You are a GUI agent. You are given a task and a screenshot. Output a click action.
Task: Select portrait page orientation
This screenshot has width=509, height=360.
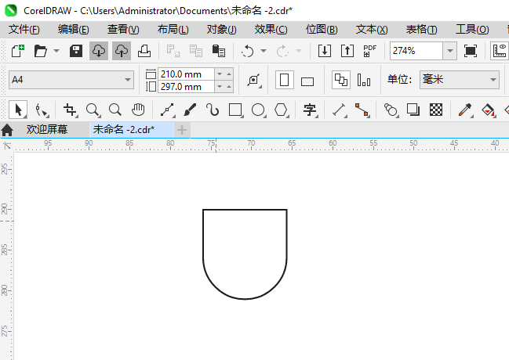tap(285, 80)
